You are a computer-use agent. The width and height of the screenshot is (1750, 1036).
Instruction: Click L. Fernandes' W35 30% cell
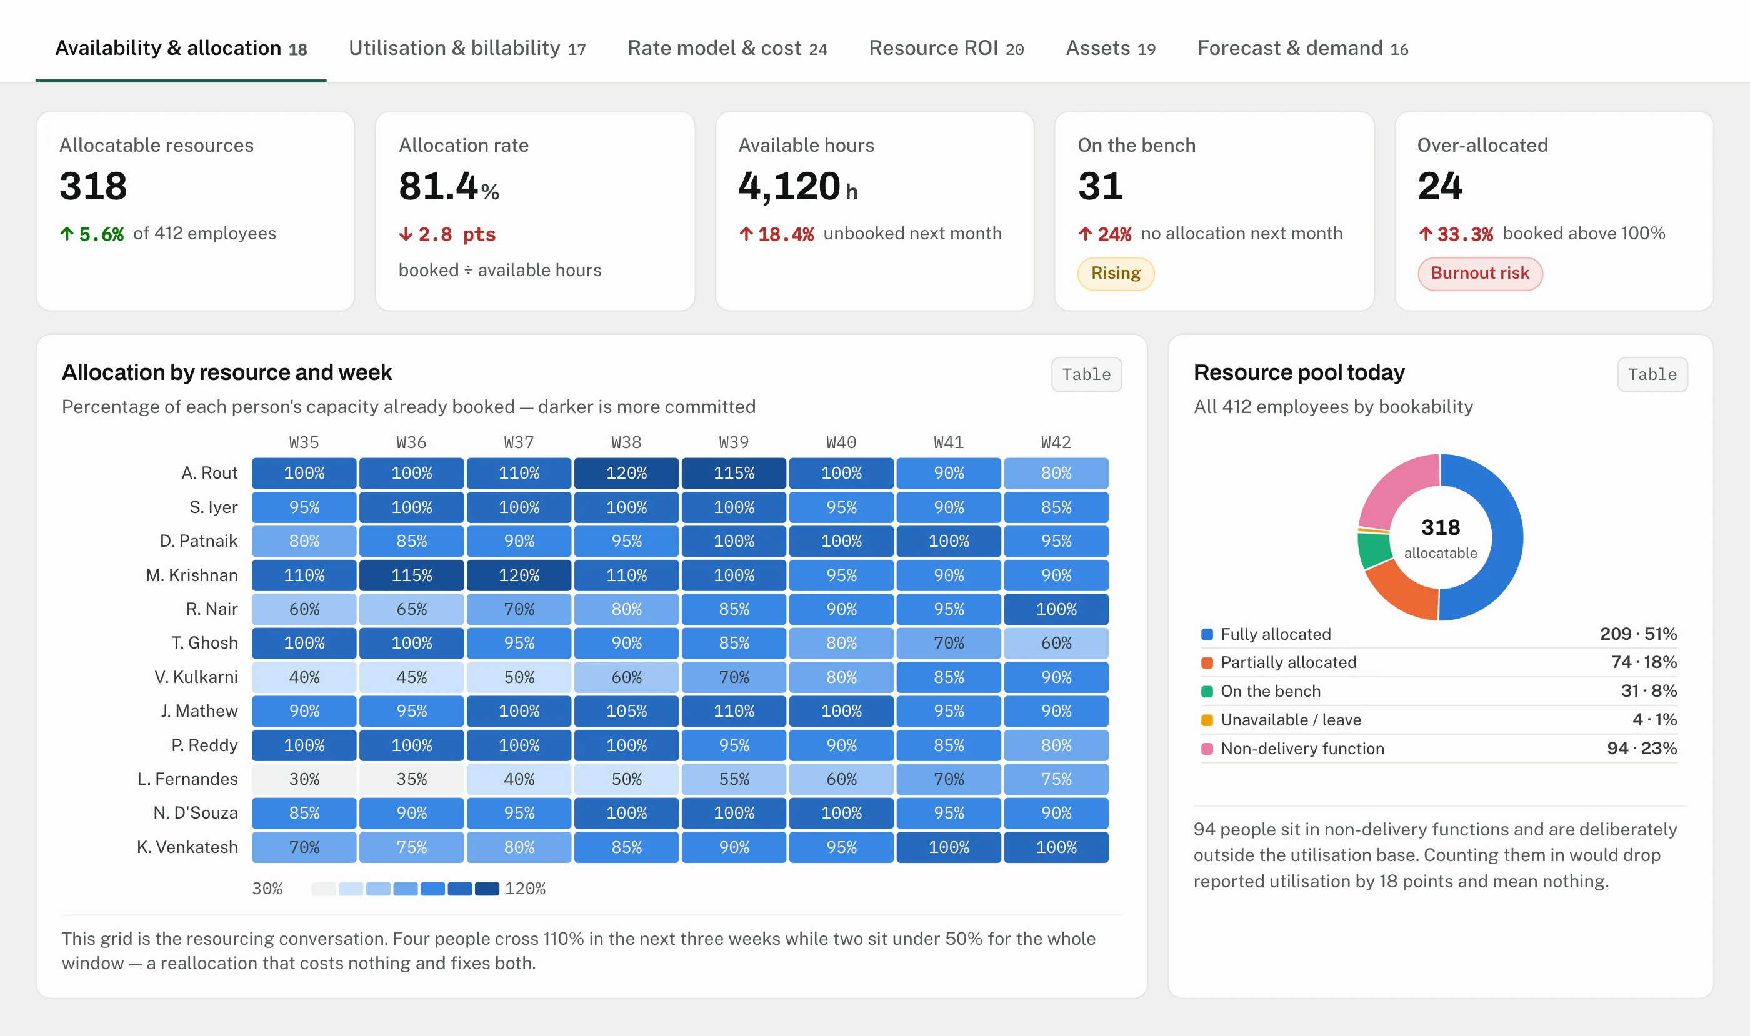pos(304,779)
